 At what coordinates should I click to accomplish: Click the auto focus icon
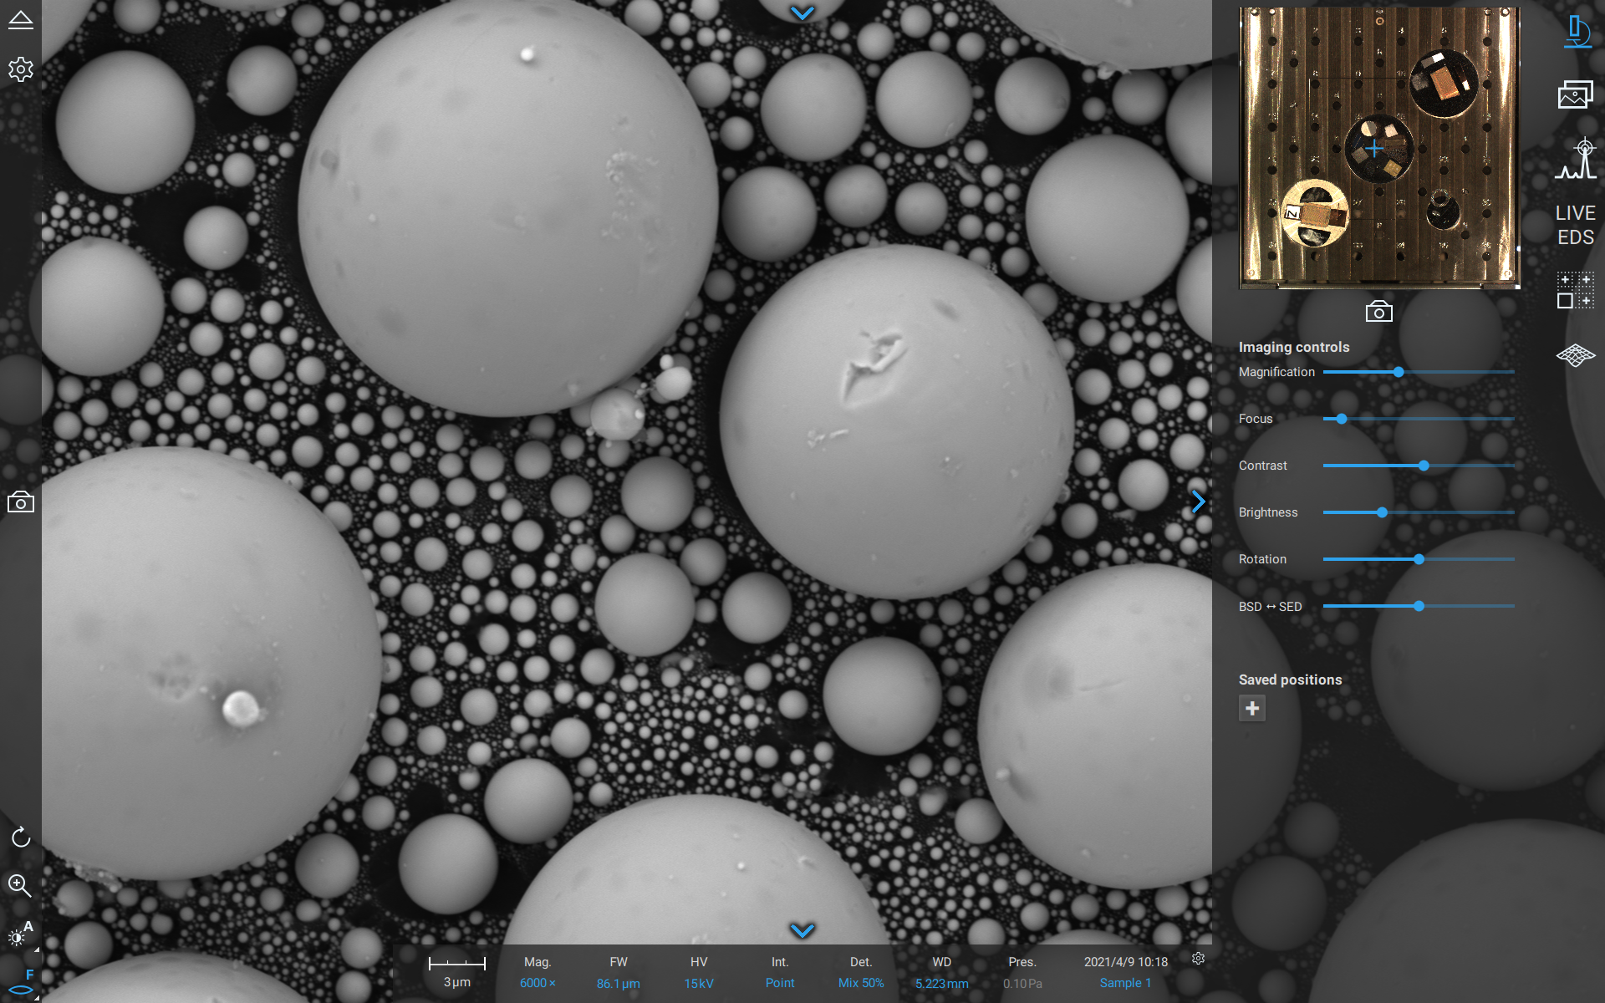click(20, 983)
